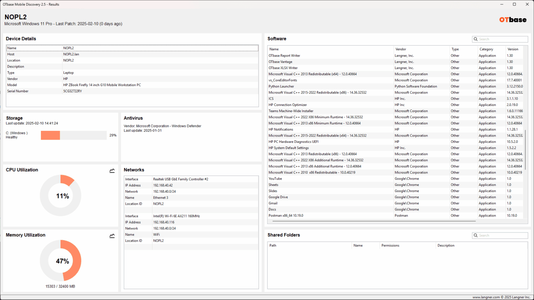Click the magnifier icon in Shared Folders search
This screenshot has width=534, height=300.
(x=476, y=235)
